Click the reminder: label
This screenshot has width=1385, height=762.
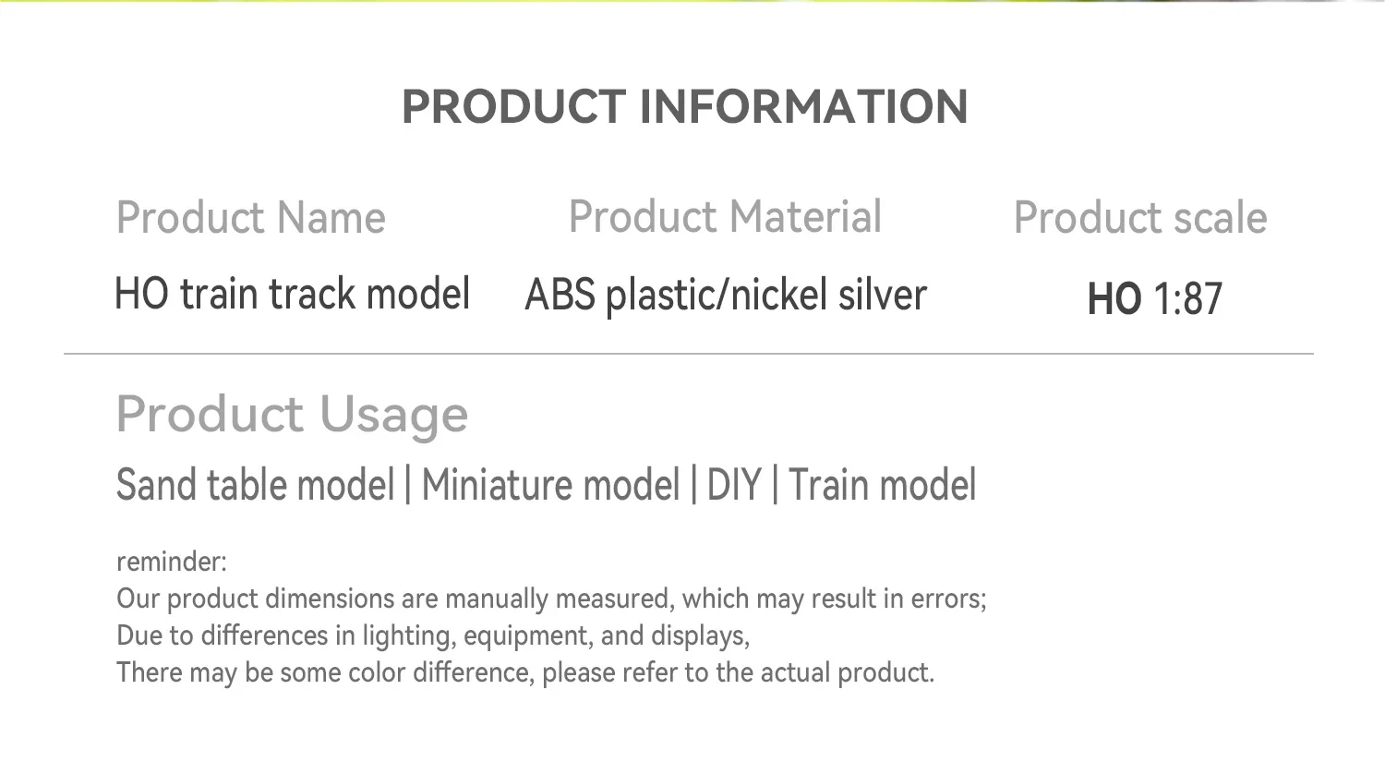(x=172, y=562)
